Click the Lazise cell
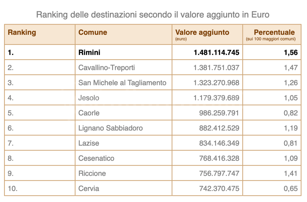The image size is (307, 202). (x=89, y=143)
